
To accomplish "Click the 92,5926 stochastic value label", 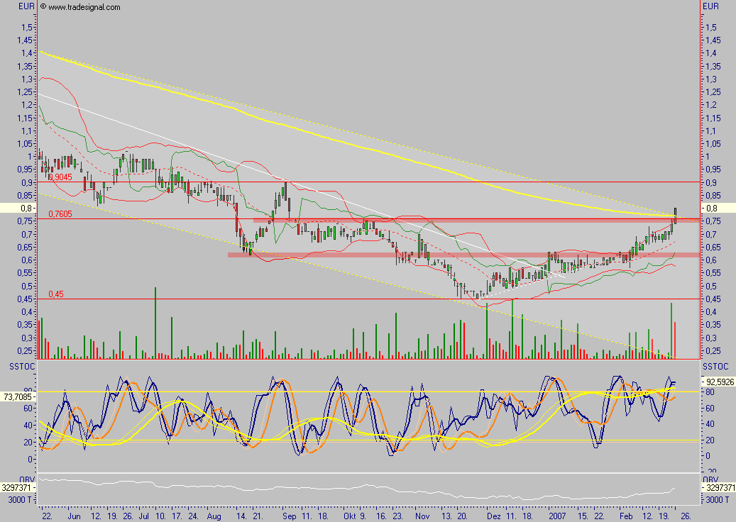I will tap(718, 382).
